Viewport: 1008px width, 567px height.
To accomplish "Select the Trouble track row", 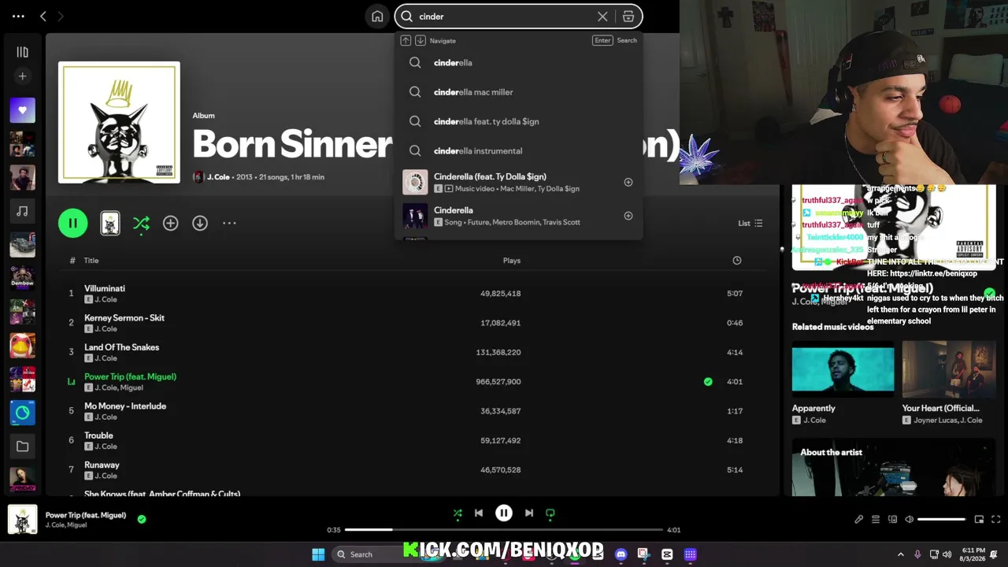I will (x=413, y=440).
